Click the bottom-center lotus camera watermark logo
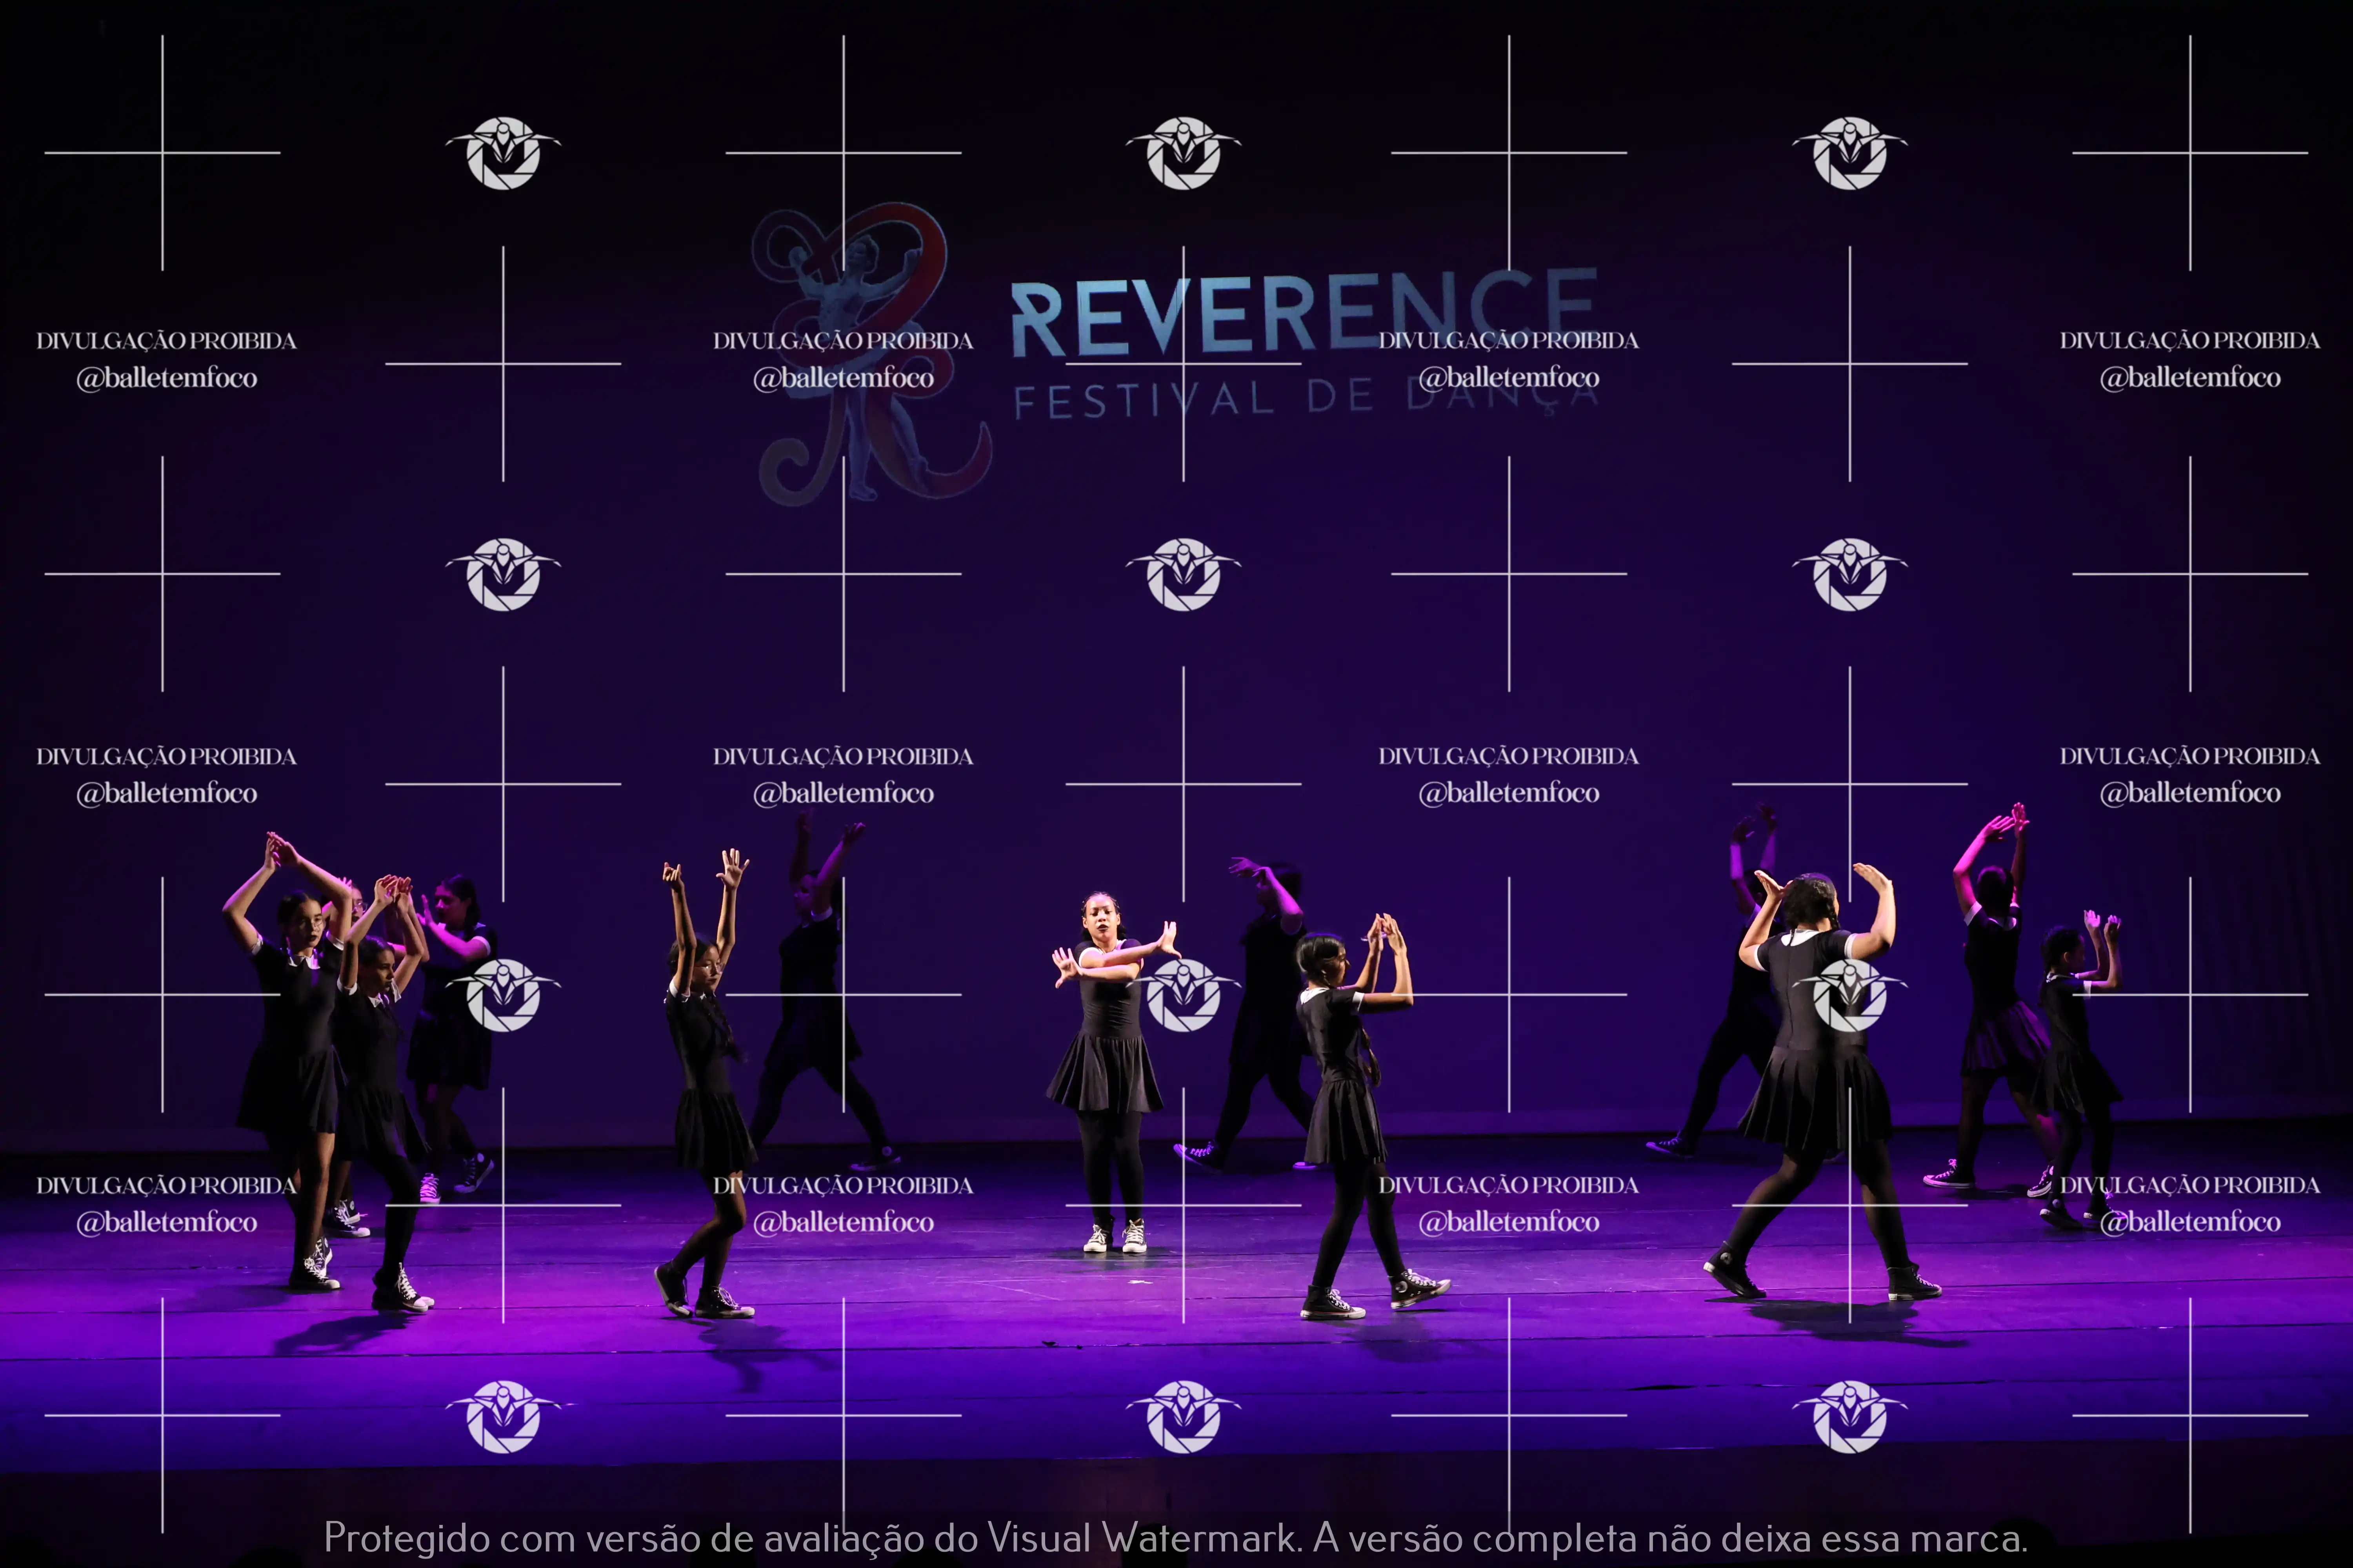This screenshot has height=1568, width=2353. click(1184, 1416)
